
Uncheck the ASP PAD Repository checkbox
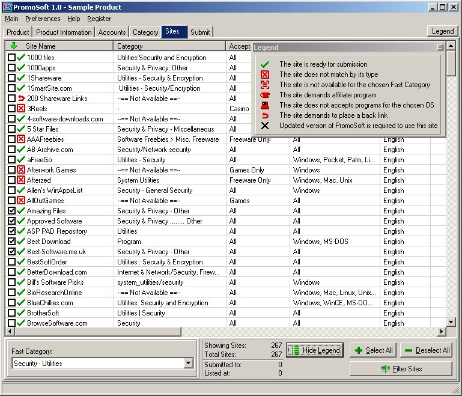pos(11,231)
